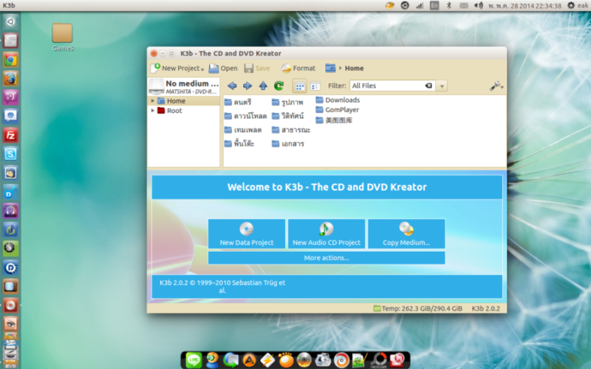Select the สาธารณะ folder
Viewport: 591px width, 369px height.
pyautogui.click(x=291, y=130)
